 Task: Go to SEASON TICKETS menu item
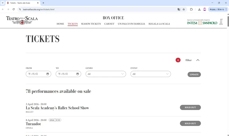tap(91, 24)
